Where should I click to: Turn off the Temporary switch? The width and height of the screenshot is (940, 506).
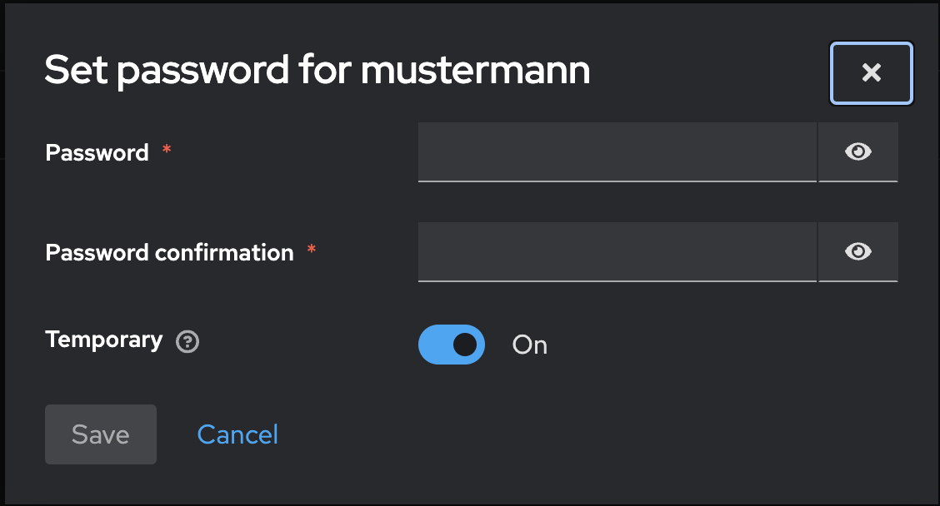tap(452, 345)
